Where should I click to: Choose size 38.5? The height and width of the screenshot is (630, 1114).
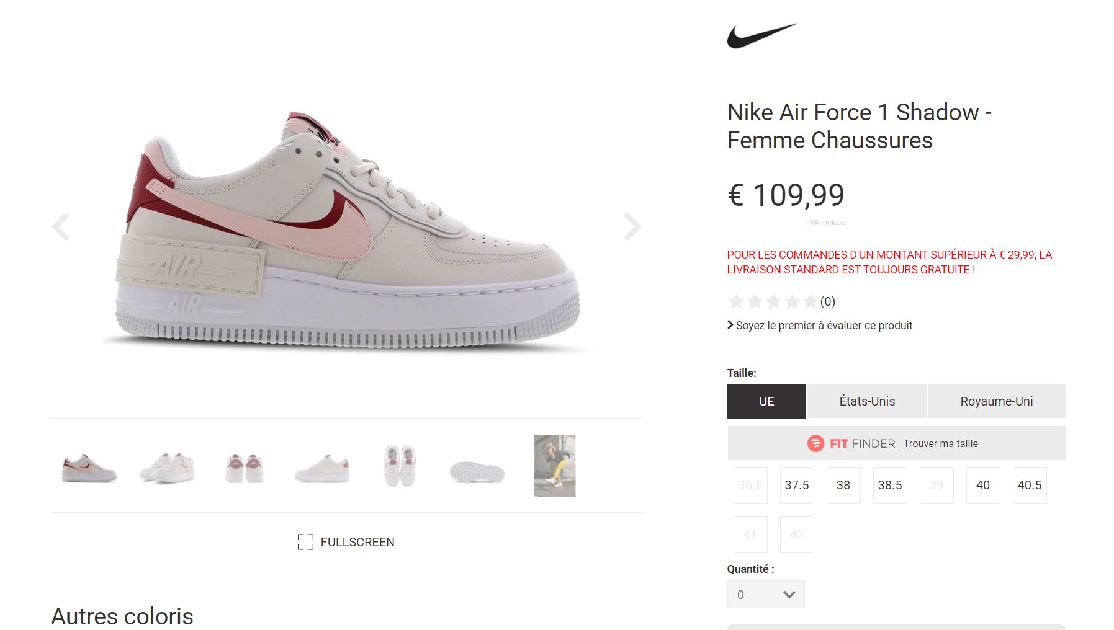pyautogui.click(x=890, y=485)
